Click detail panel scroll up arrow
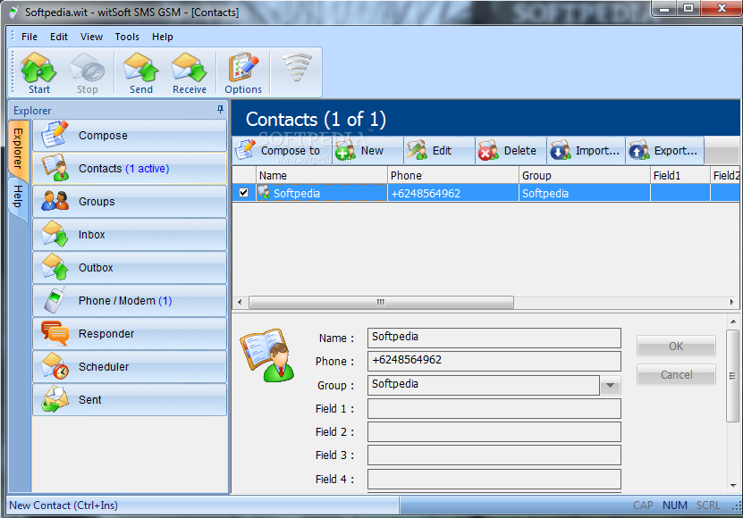743x518 pixels. click(733, 322)
